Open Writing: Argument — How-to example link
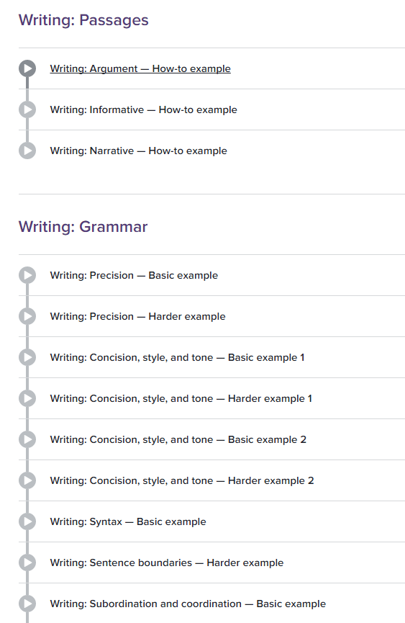This screenshot has height=623, width=405. pos(140,68)
